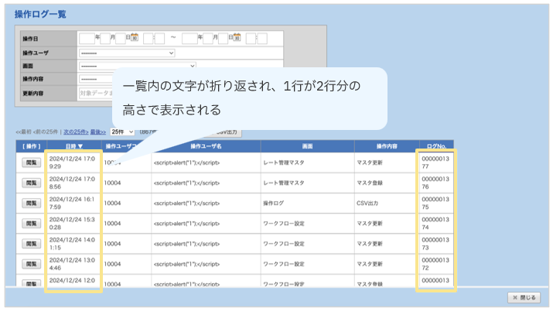Image resolution: width=553 pixels, height=311 pixels.
Task: Expand the 画面 dropdown
Action: 138,66
